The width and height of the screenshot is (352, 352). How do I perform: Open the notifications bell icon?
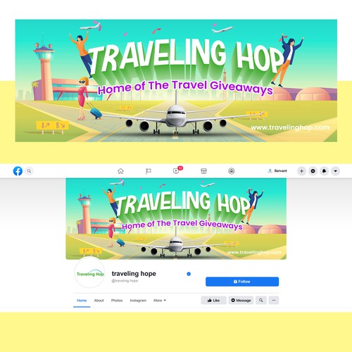coord(325,171)
